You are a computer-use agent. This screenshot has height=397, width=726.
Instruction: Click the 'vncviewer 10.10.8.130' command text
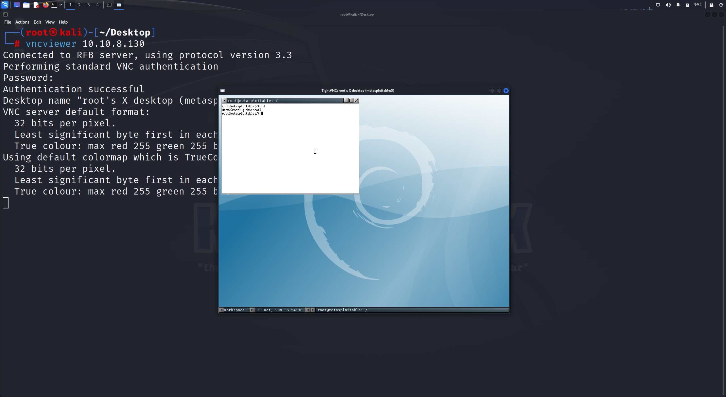pyautogui.click(x=85, y=44)
